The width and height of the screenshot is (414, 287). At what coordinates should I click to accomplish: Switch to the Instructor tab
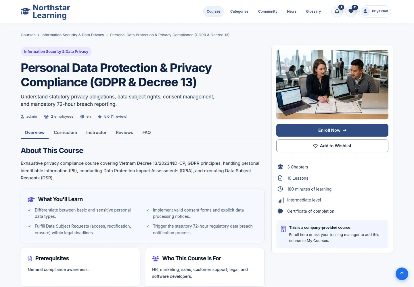[x=96, y=133]
